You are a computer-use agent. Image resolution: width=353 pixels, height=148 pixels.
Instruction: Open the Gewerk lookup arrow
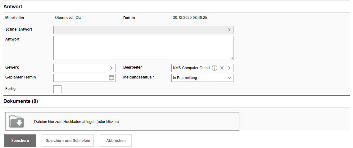pos(111,68)
